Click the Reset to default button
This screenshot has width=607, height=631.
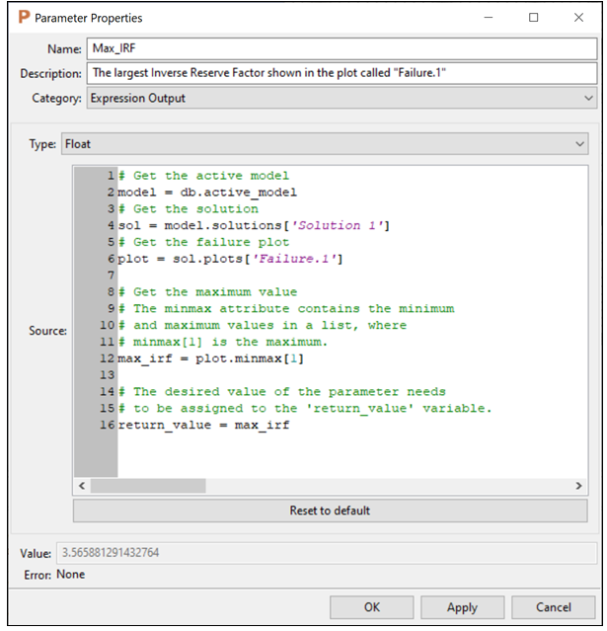330,511
